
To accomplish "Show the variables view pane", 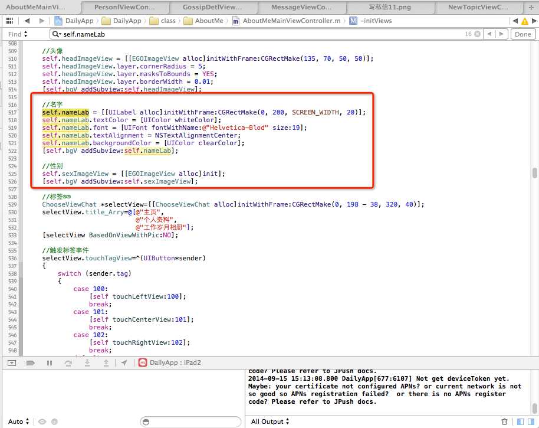I will pyautogui.click(x=521, y=422).
